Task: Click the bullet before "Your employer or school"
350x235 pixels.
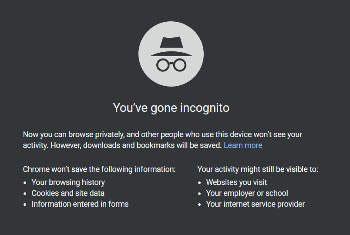Action: click(199, 194)
